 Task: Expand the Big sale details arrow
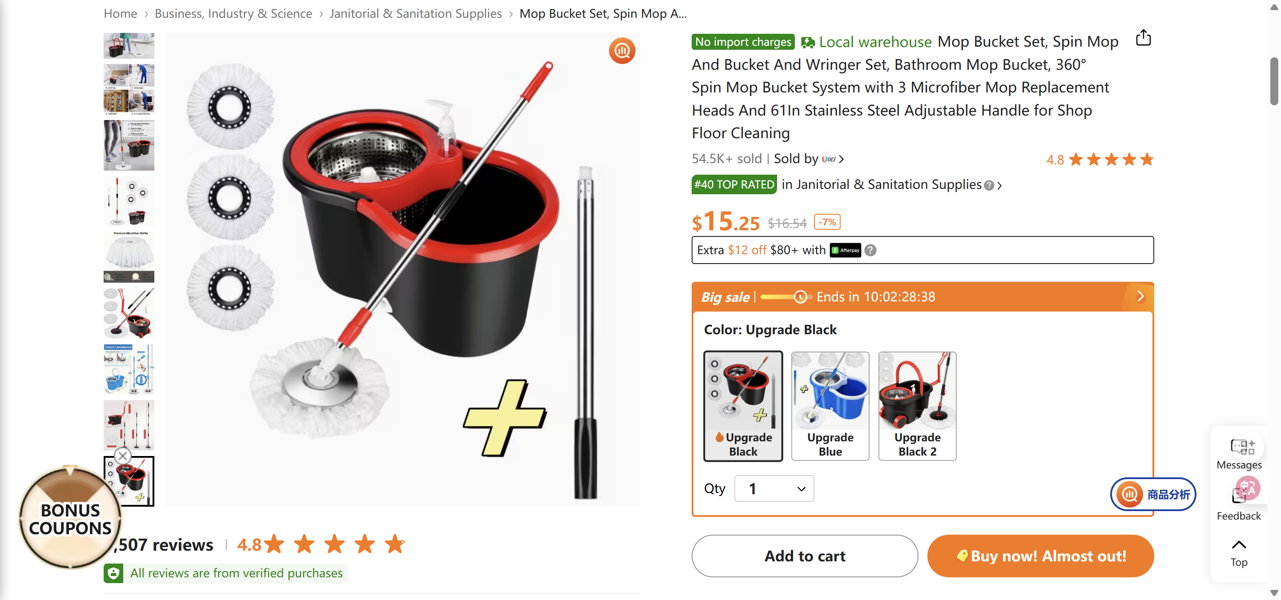1140,296
